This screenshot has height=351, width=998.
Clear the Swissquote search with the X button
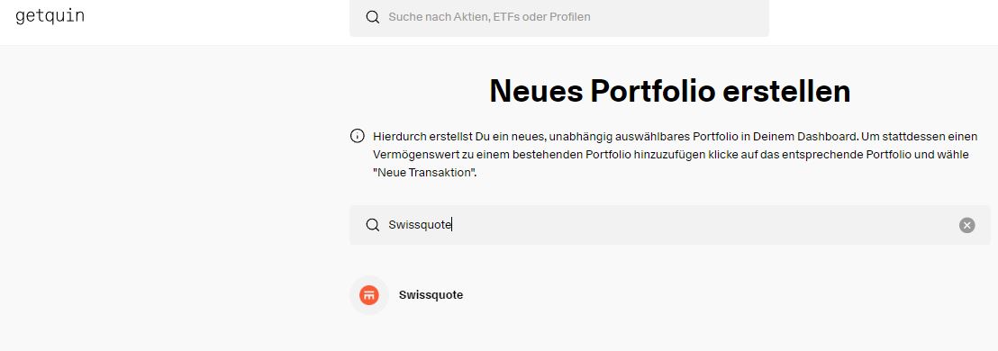click(966, 225)
